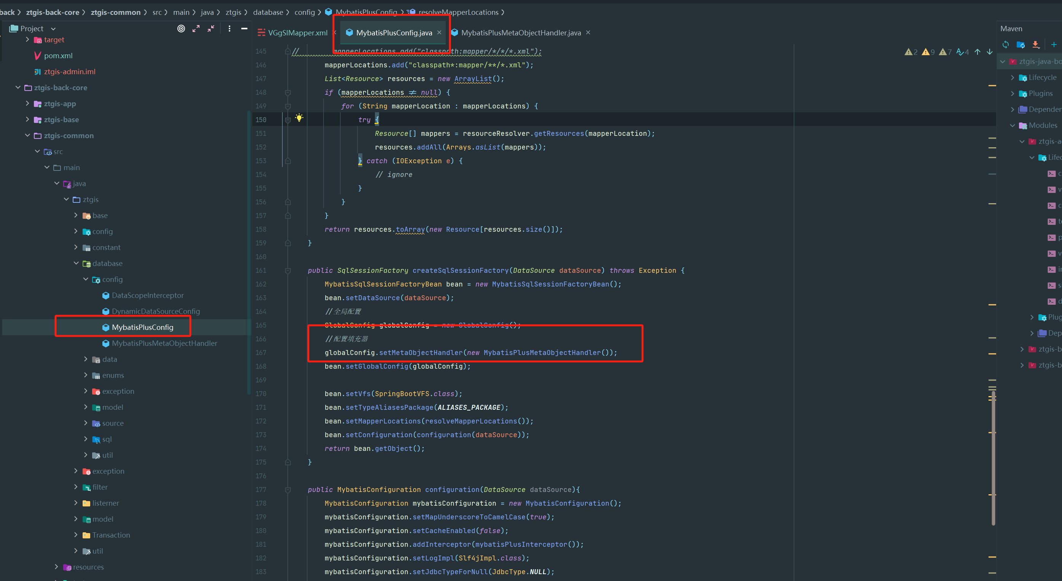Expand Plugins node in Maven panel
This screenshot has width=1062, height=581.
click(x=1013, y=94)
